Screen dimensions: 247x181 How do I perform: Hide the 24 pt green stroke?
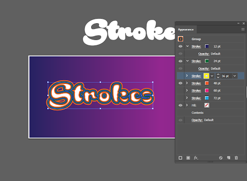pos(180,61)
